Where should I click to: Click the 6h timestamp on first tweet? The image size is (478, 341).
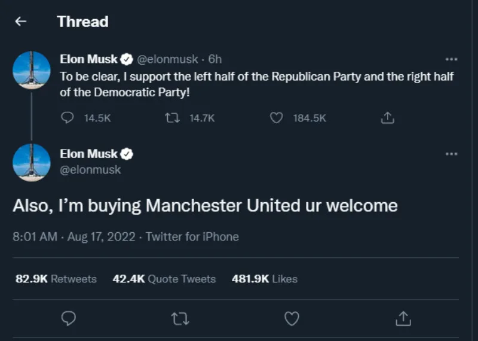coord(215,59)
